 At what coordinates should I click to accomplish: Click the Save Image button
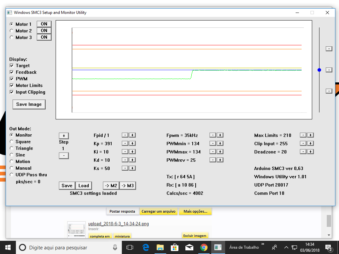pos(29,104)
